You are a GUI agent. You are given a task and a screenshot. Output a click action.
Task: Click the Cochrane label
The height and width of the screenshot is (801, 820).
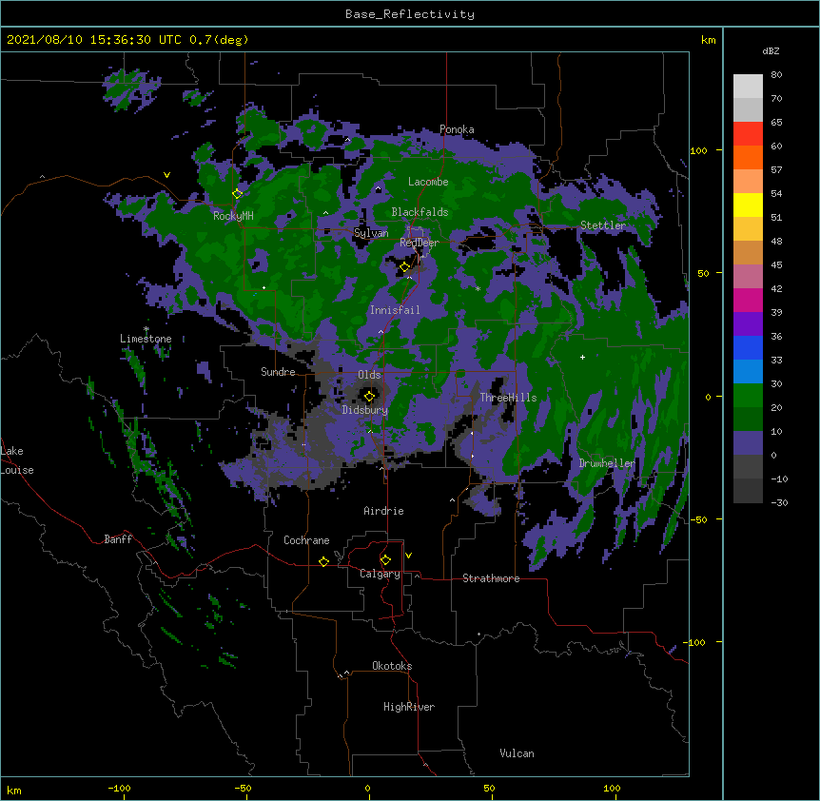(x=306, y=540)
